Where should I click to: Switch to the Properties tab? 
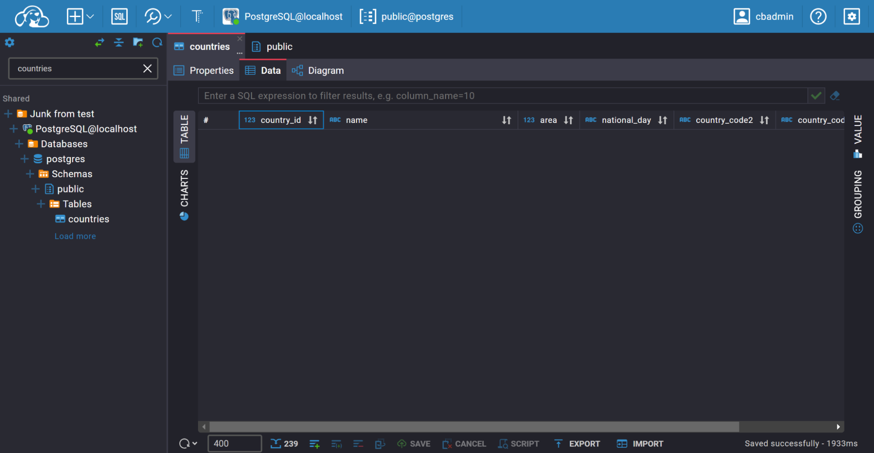[204, 70]
